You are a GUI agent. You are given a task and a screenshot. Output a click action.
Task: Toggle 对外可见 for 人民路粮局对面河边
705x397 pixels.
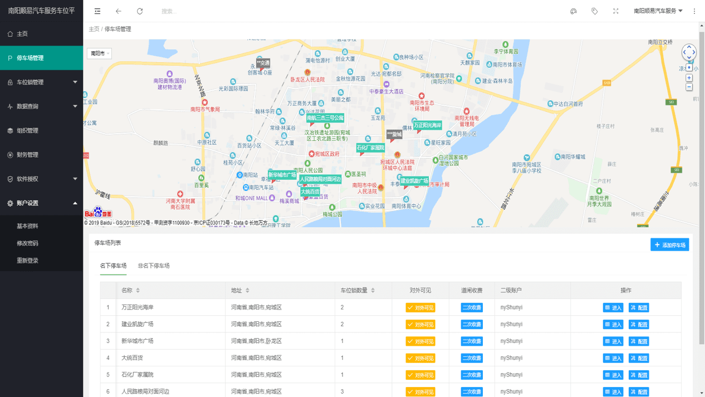tap(420, 392)
